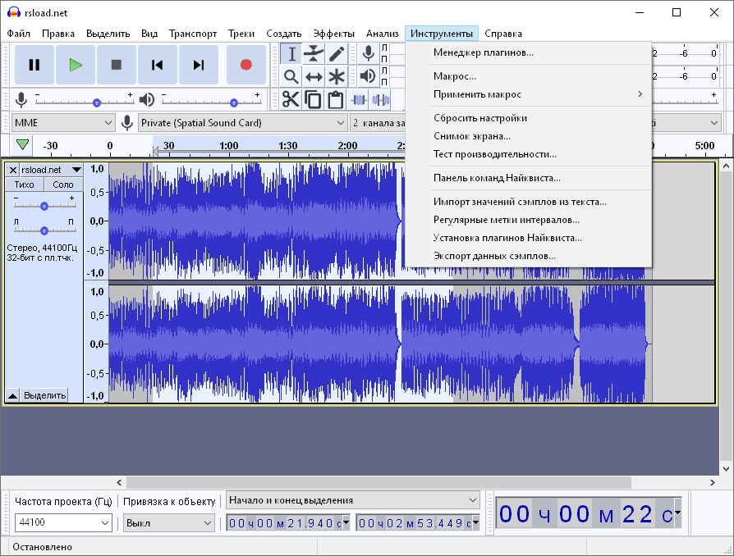Select the Envelope tool
Image resolution: width=734 pixels, height=556 pixels.
314,53
